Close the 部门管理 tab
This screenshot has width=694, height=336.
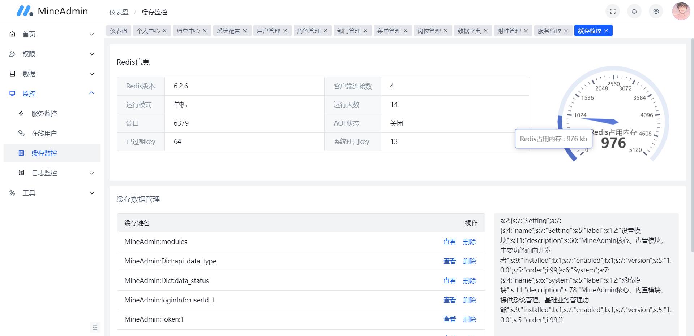coord(365,31)
